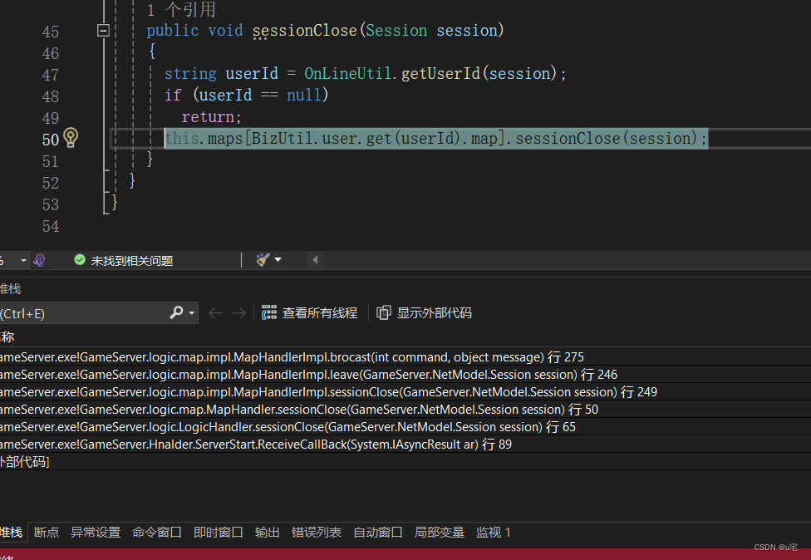Click the code cleanup broom icon
The height and width of the screenshot is (560, 811).
click(x=263, y=260)
